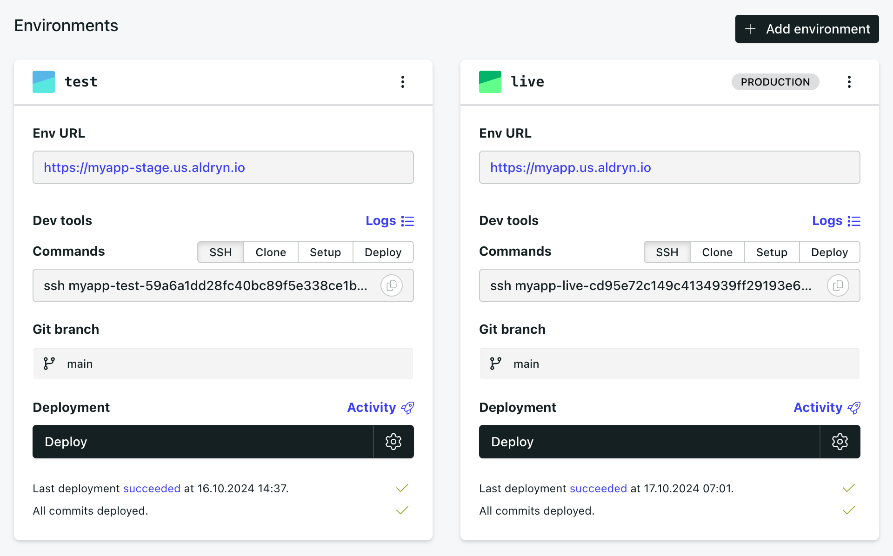Click the git branch icon for live environment
The height and width of the screenshot is (556, 893).
495,363
